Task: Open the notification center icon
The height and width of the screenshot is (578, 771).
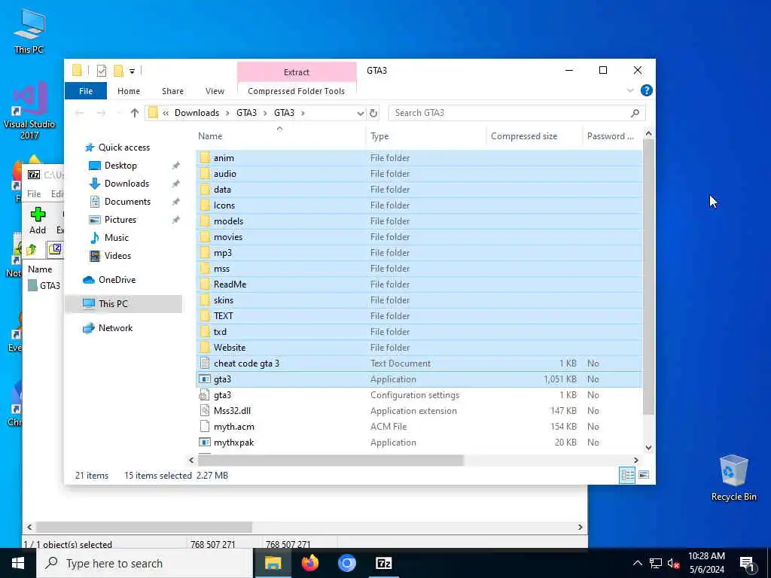Action: (x=746, y=564)
